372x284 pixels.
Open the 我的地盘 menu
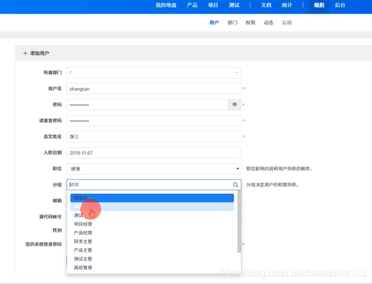[x=166, y=5]
